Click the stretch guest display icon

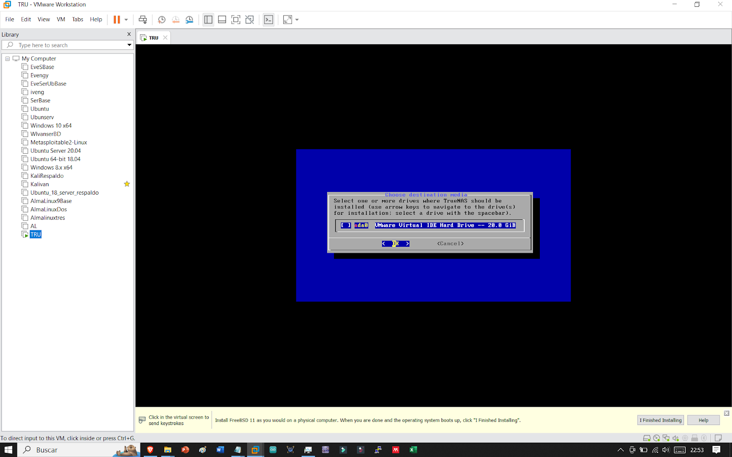(287, 20)
